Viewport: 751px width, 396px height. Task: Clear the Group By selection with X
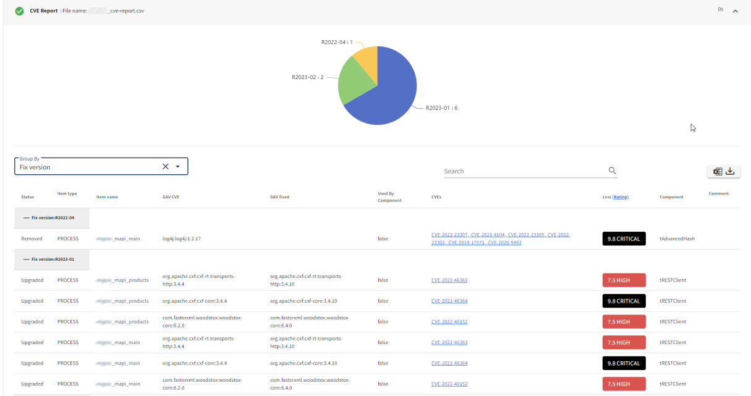click(166, 167)
